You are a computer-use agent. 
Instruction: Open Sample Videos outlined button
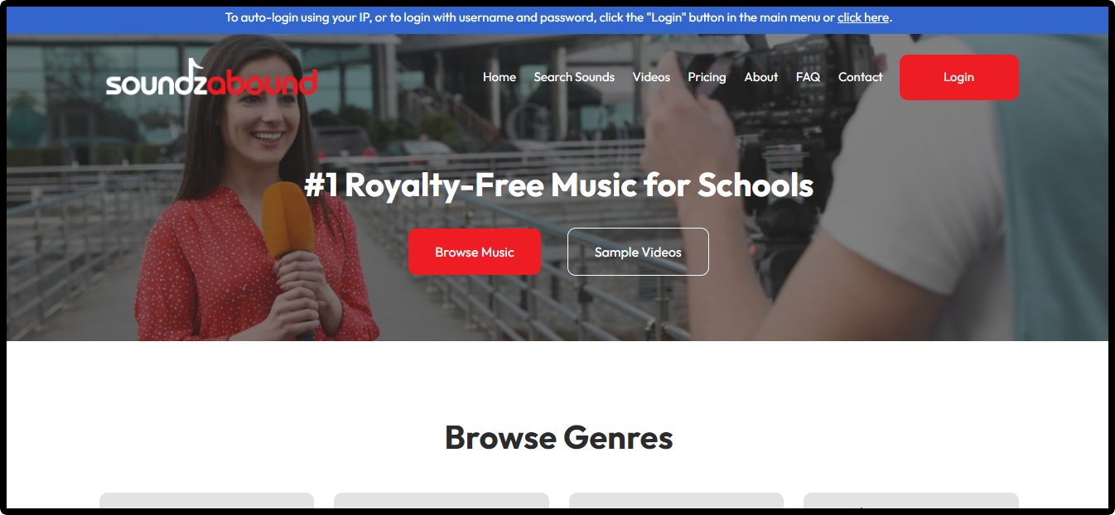click(x=638, y=252)
